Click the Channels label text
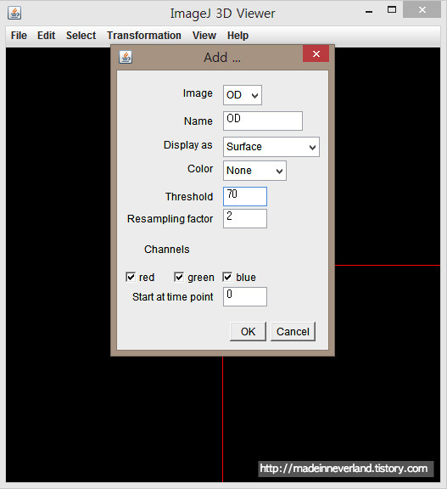This screenshot has height=489, width=447. (x=166, y=250)
